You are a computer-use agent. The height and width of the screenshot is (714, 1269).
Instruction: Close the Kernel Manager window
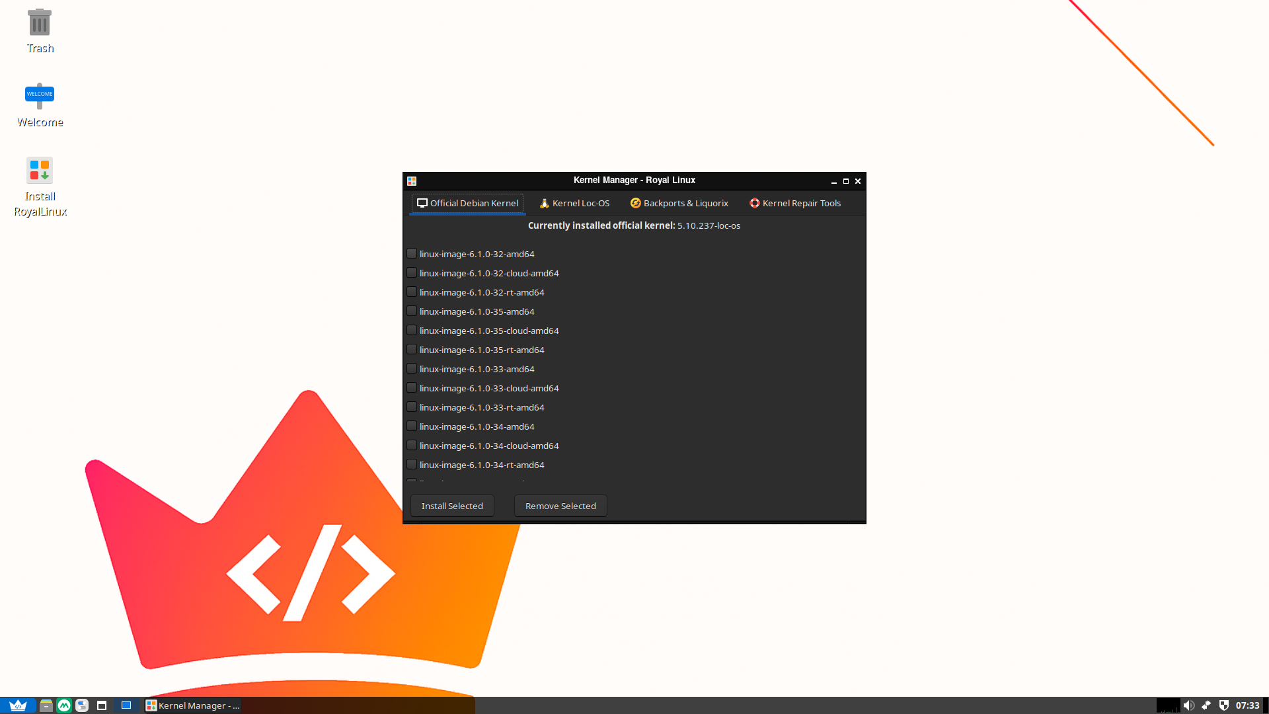coord(858,181)
